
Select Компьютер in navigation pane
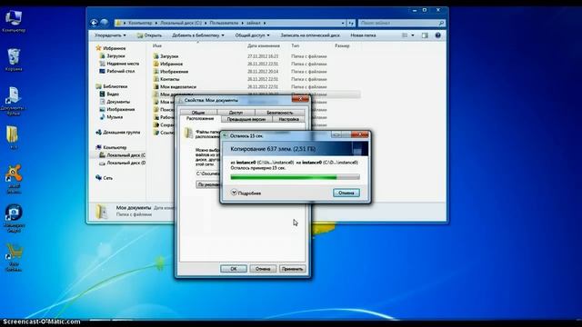[x=111, y=147]
